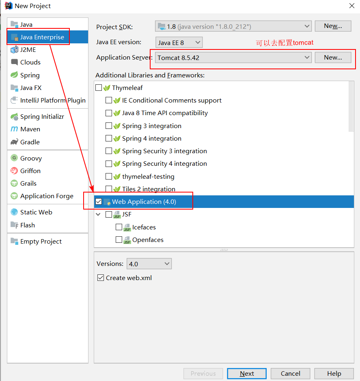Click the Thymeleaf leaf icon
This screenshot has width=360, height=381.
pos(107,88)
